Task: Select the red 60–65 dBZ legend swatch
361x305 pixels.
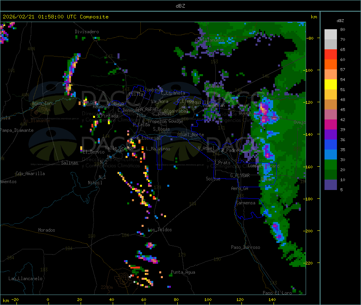Action: (331, 54)
